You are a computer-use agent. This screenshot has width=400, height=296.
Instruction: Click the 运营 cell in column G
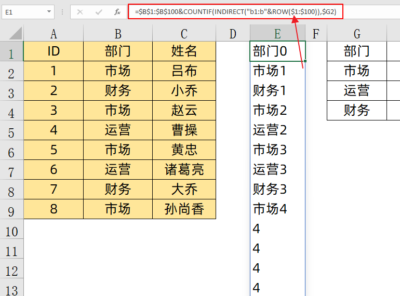click(x=357, y=90)
